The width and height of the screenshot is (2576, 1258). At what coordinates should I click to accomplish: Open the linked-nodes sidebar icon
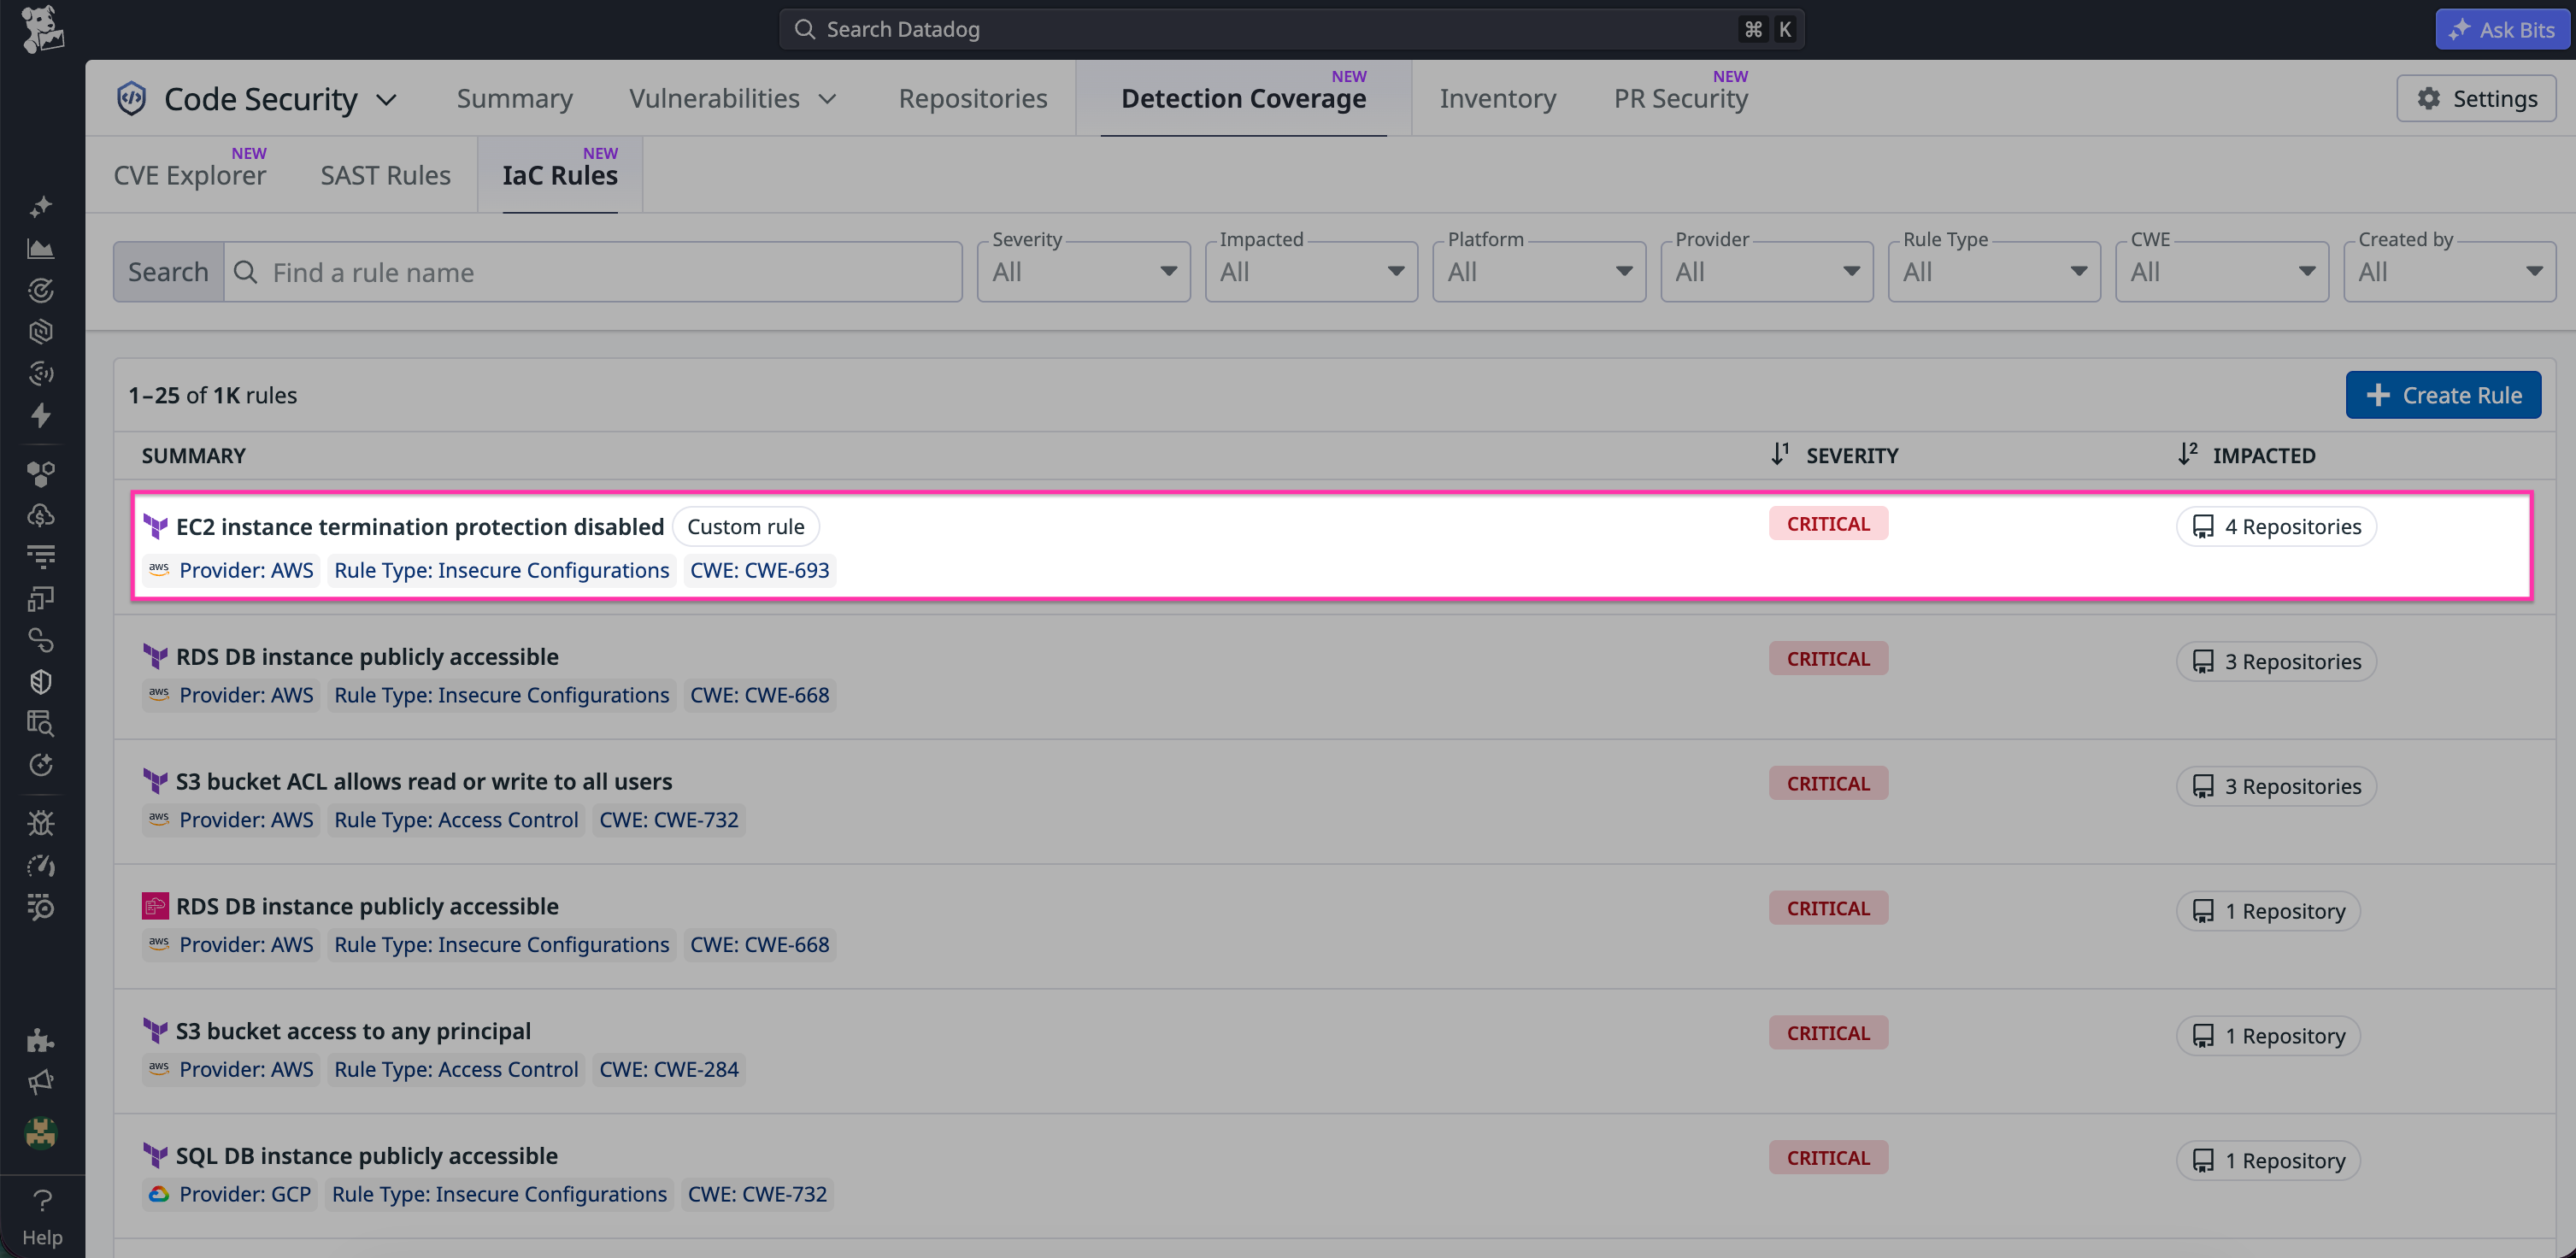coord(41,640)
